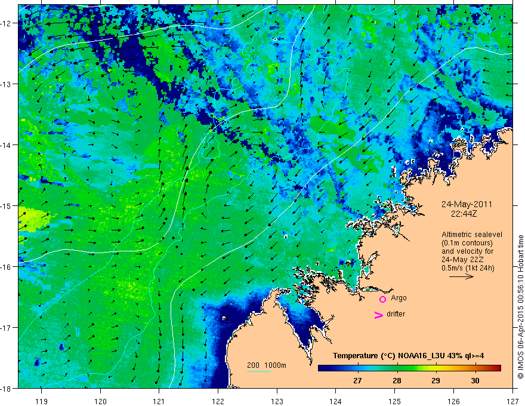Click the 'Argo' legend label
525x406 pixels.
coord(399,298)
